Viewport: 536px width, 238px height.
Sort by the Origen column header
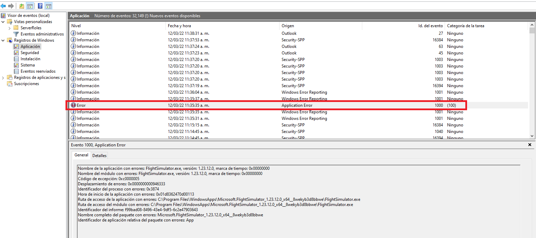(x=321, y=26)
